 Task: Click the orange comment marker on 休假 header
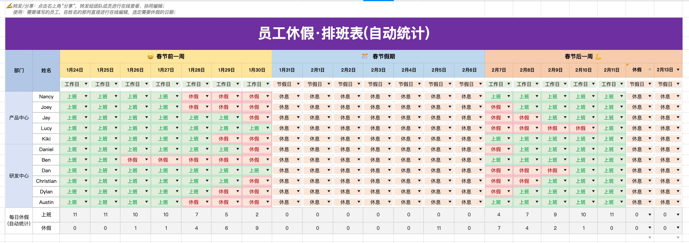click(x=628, y=65)
